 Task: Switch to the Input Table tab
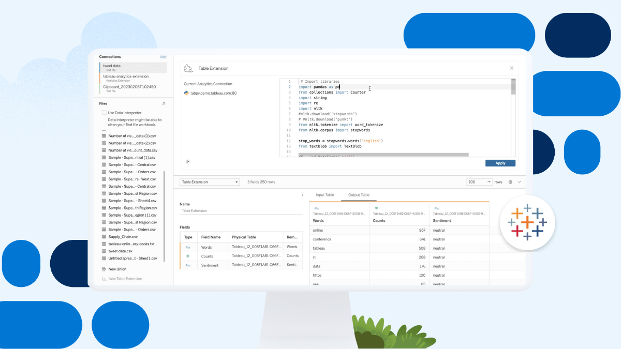[x=324, y=195]
